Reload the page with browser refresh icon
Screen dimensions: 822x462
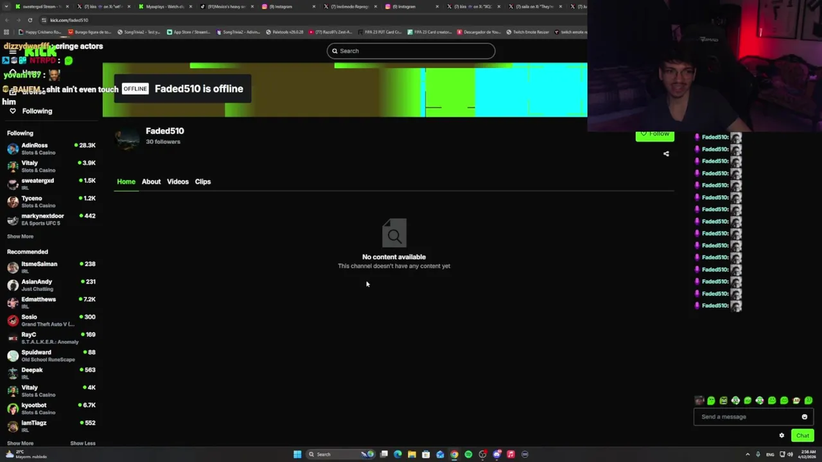coord(30,20)
